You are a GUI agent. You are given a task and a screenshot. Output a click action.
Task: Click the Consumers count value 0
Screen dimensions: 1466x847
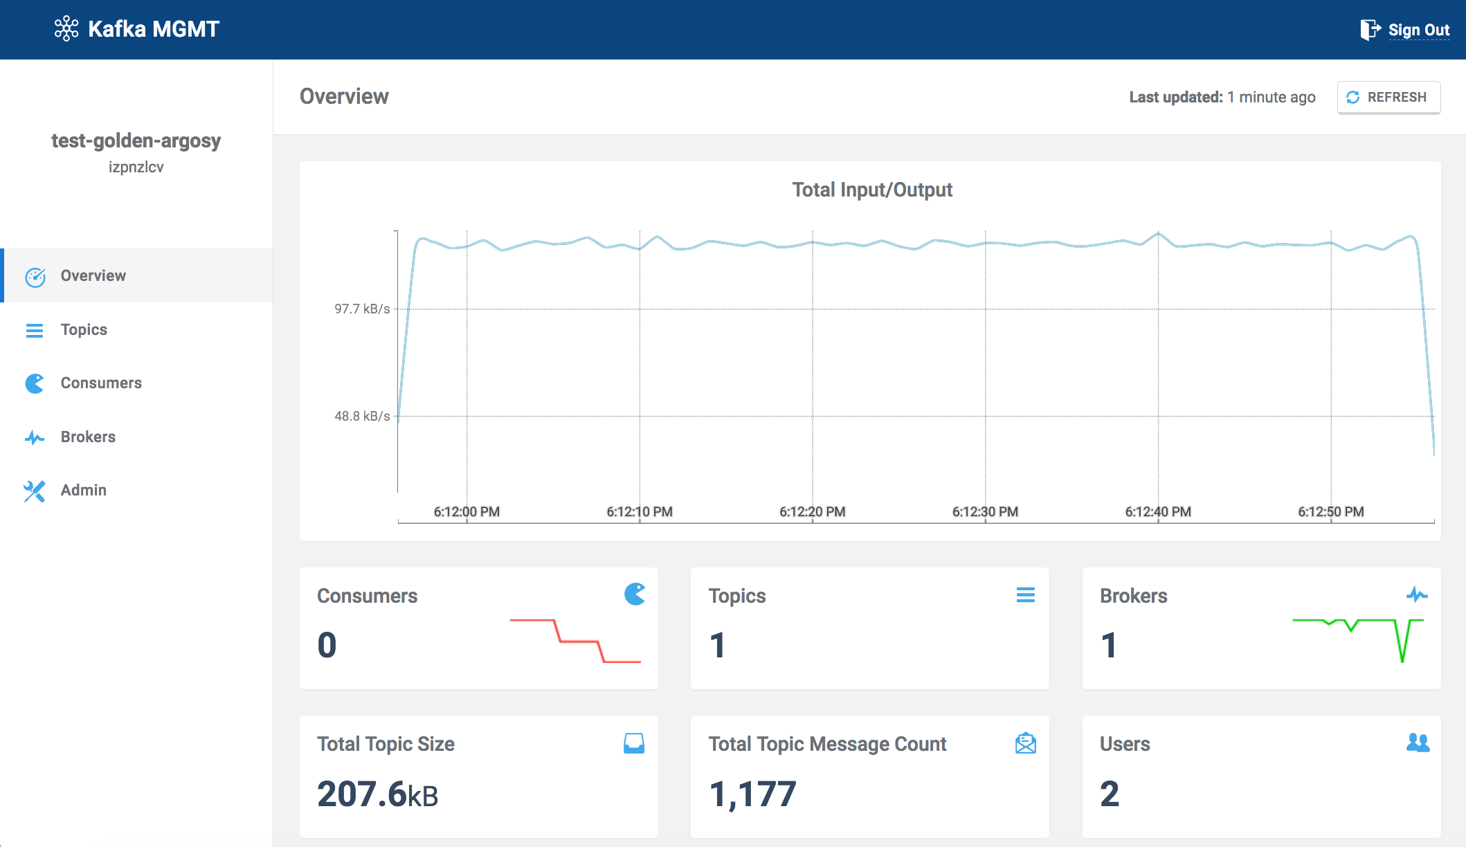(327, 646)
